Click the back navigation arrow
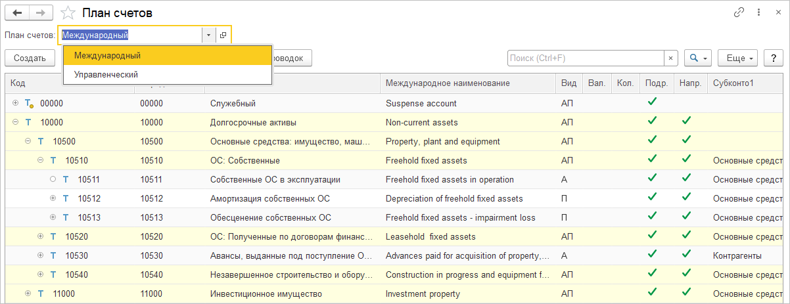790x304 pixels. [18, 12]
